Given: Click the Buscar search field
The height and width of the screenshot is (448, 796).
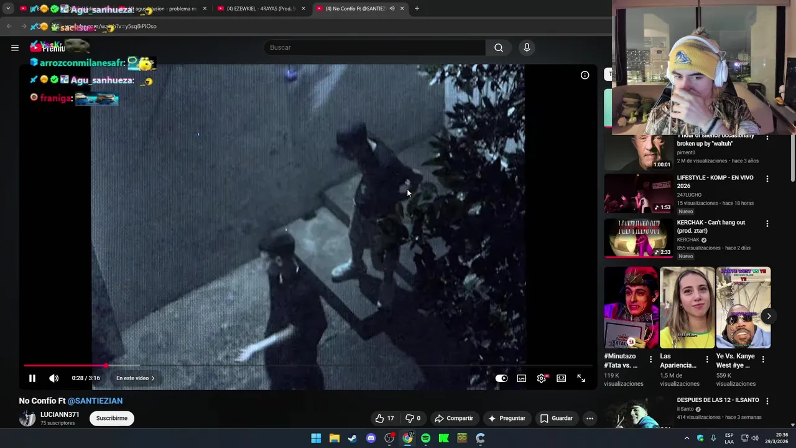Looking at the screenshot, I should click(x=374, y=47).
